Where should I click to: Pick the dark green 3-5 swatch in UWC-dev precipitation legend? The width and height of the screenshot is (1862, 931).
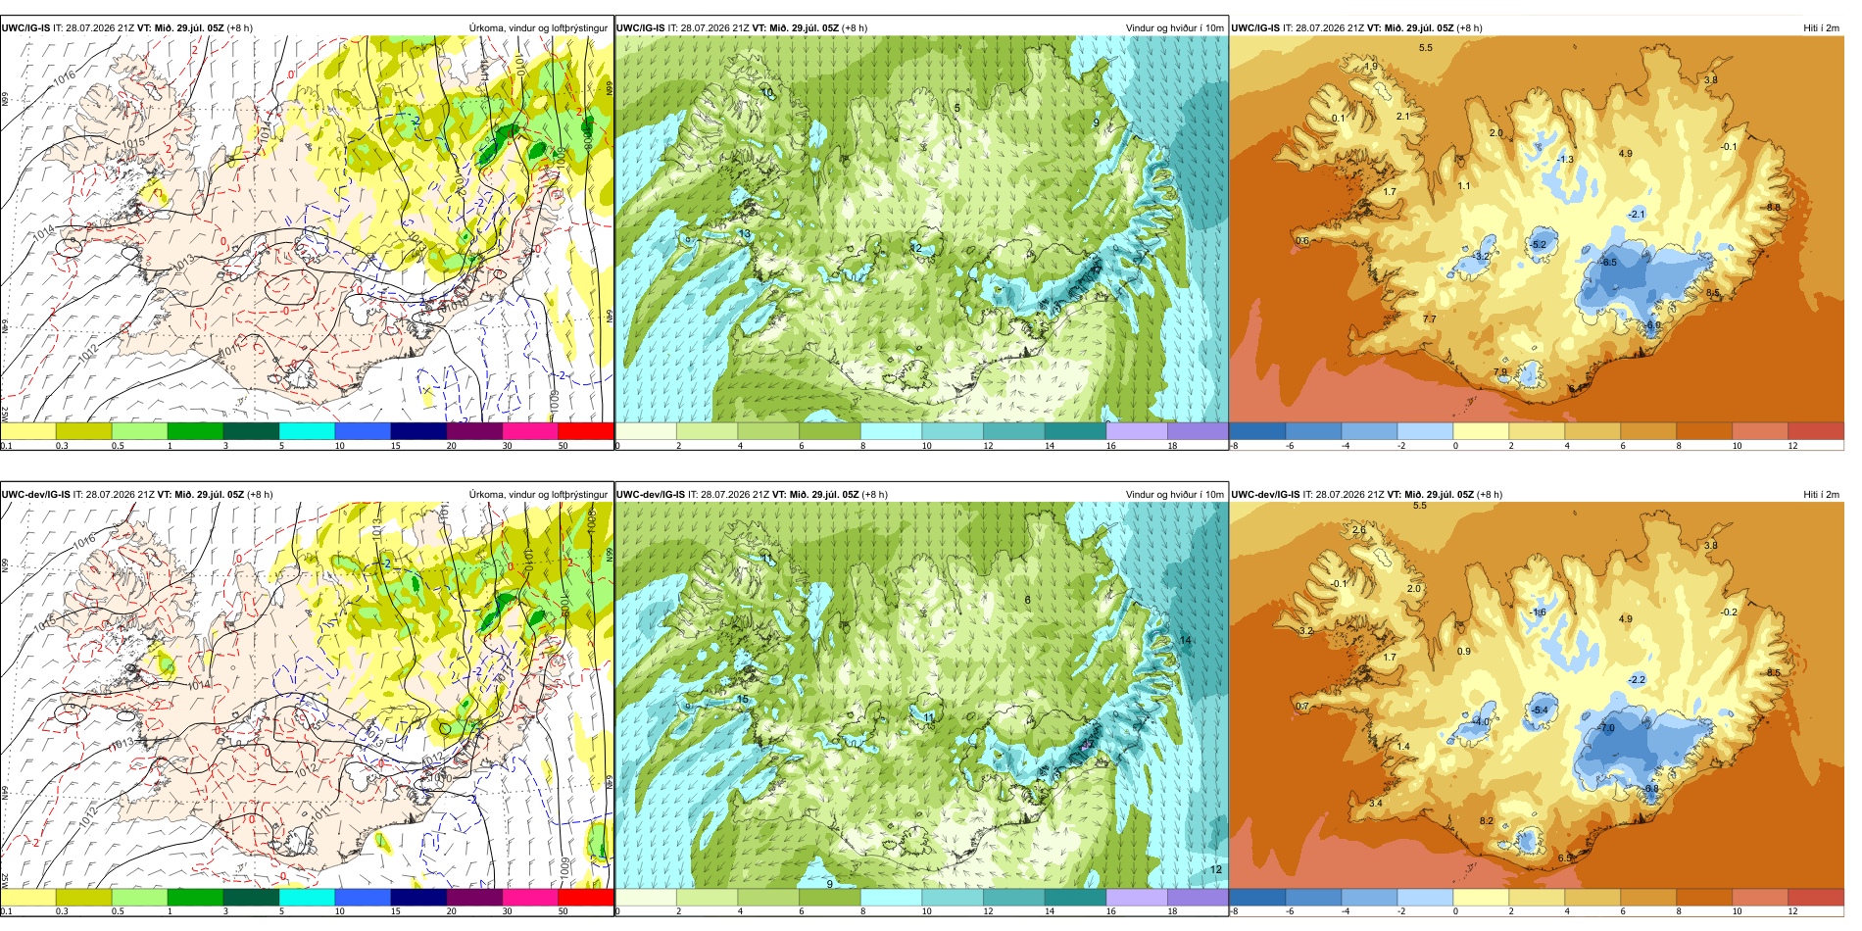(251, 898)
